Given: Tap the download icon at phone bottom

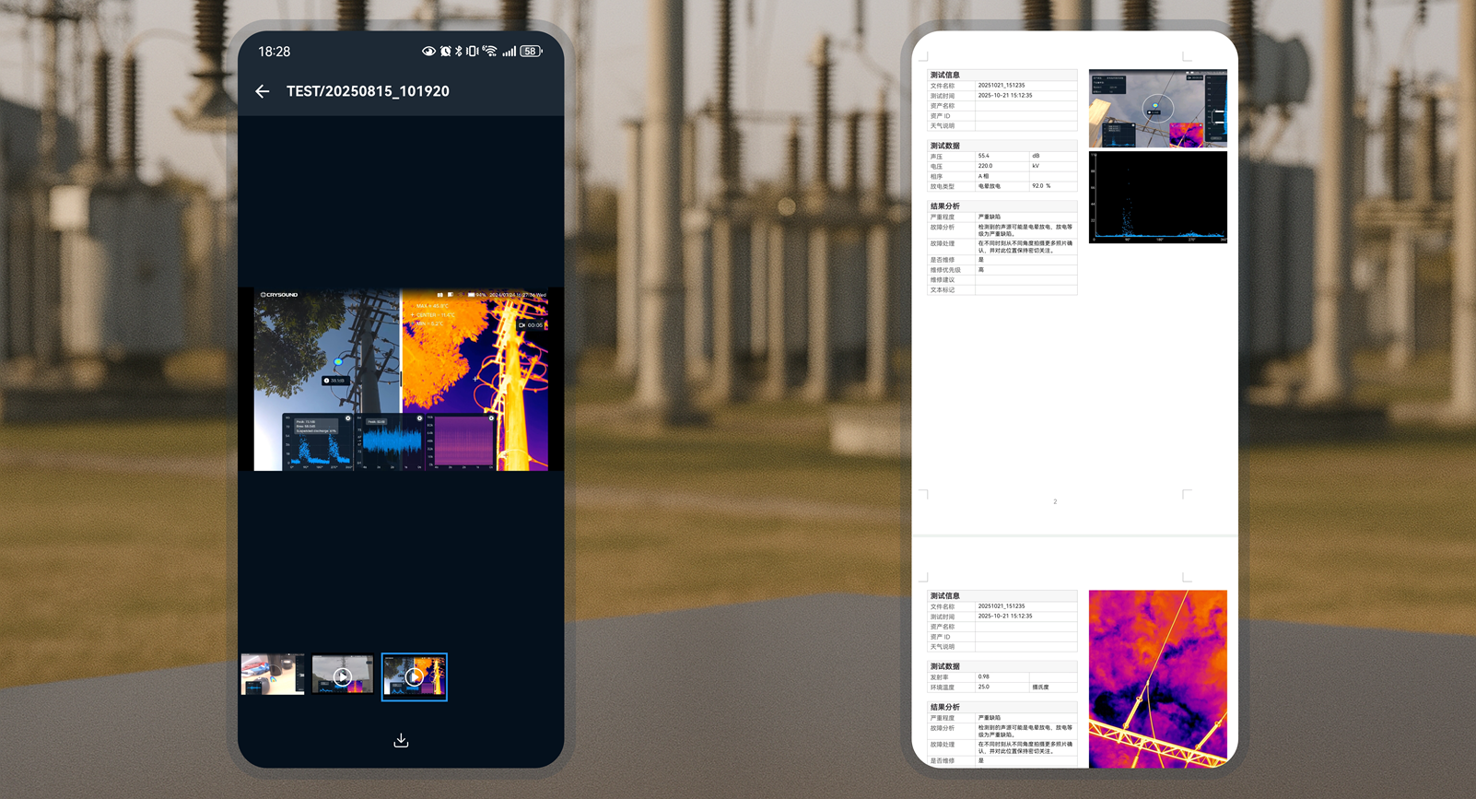Looking at the screenshot, I should (401, 741).
